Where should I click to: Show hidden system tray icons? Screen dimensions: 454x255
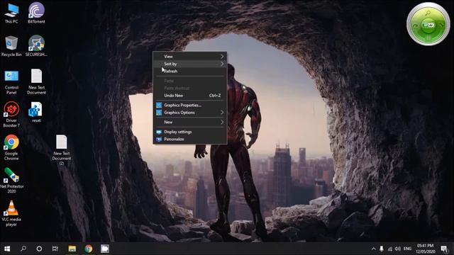374,249
